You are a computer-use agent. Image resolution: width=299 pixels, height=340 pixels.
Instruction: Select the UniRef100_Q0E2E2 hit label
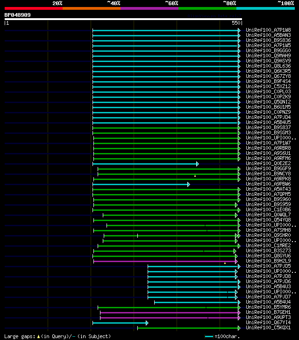[x=268, y=164]
